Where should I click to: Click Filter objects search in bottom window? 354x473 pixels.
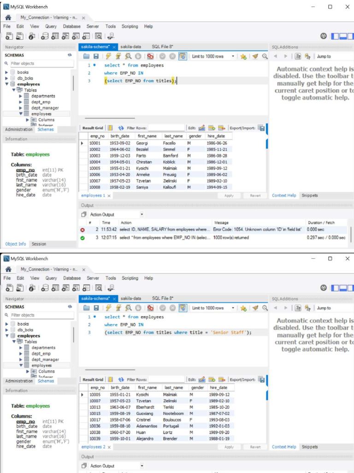tap(42, 315)
